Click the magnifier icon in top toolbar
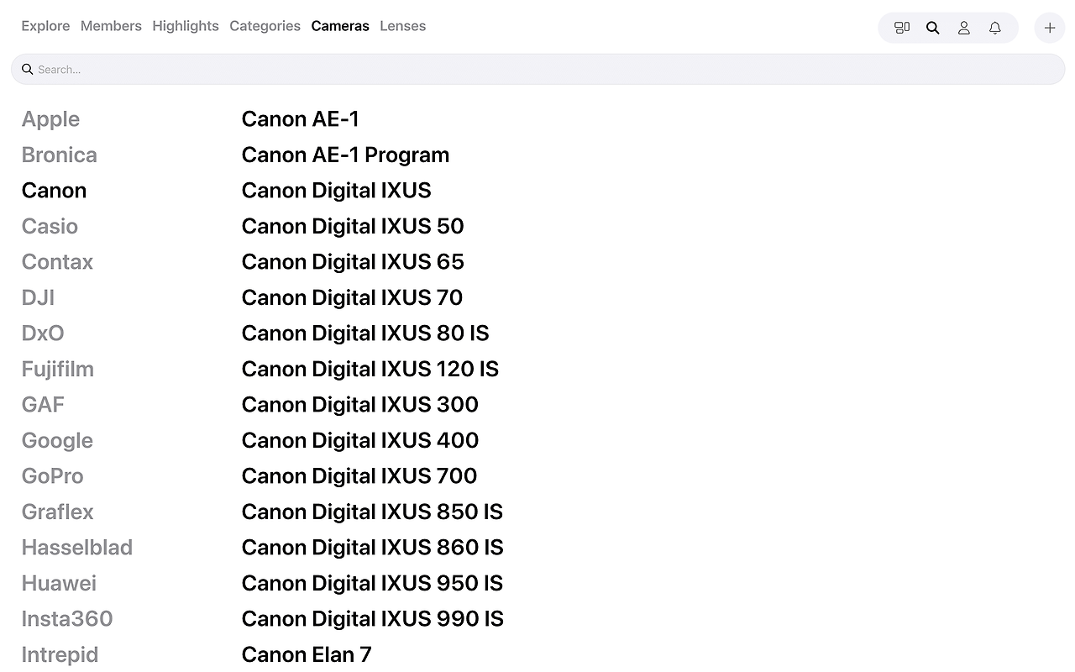The width and height of the screenshot is (1075, 672). 933,28
